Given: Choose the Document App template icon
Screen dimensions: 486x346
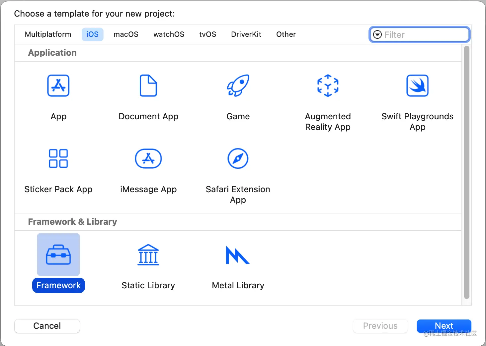Looking at the screenshot, I should point(148,86).
